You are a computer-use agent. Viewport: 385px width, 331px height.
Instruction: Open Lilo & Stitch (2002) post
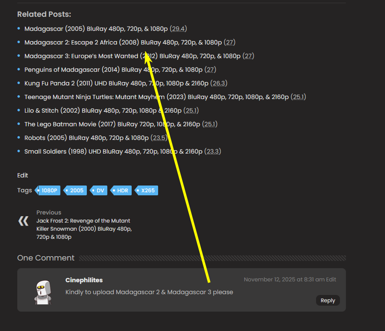[x=103, y=111]
